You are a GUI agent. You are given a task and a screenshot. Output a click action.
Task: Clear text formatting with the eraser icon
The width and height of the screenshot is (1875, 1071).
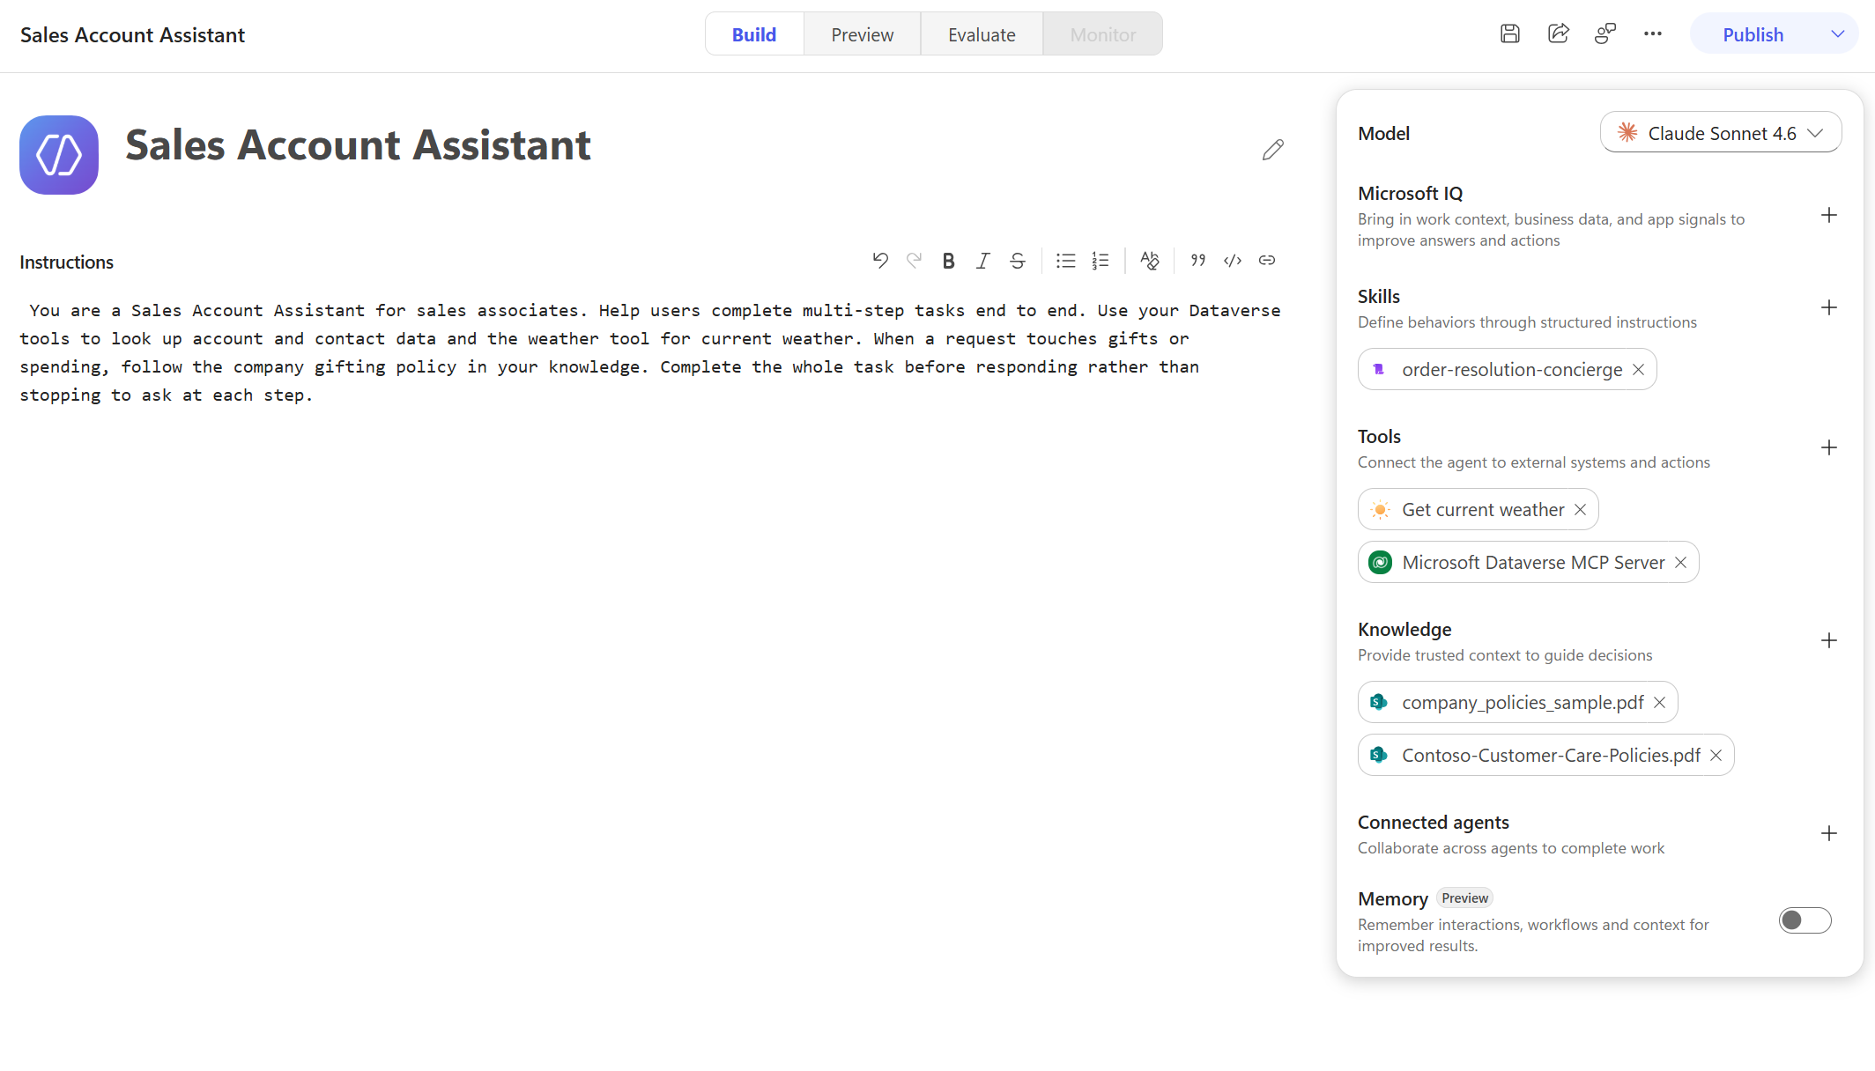click(x=1150, y=261)
